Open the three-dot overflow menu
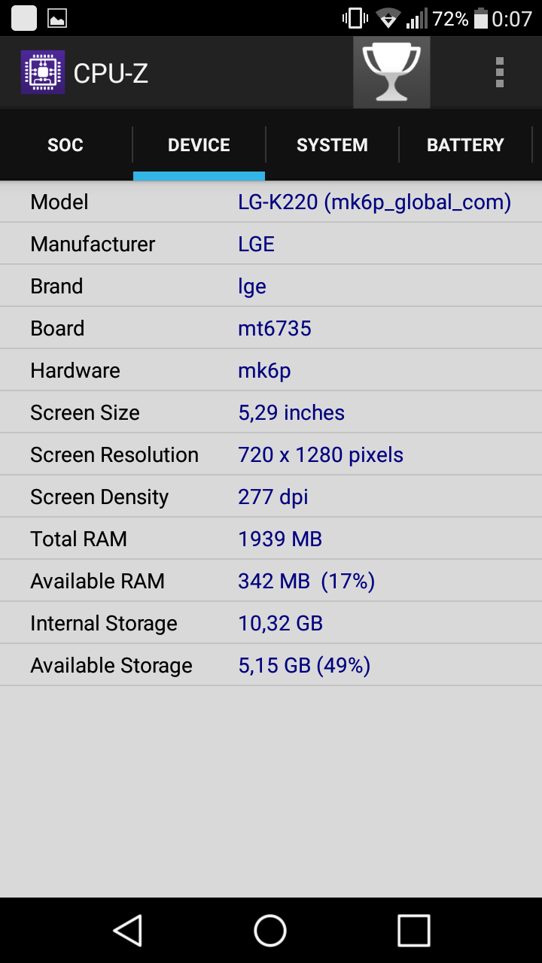 click(500, 72)
